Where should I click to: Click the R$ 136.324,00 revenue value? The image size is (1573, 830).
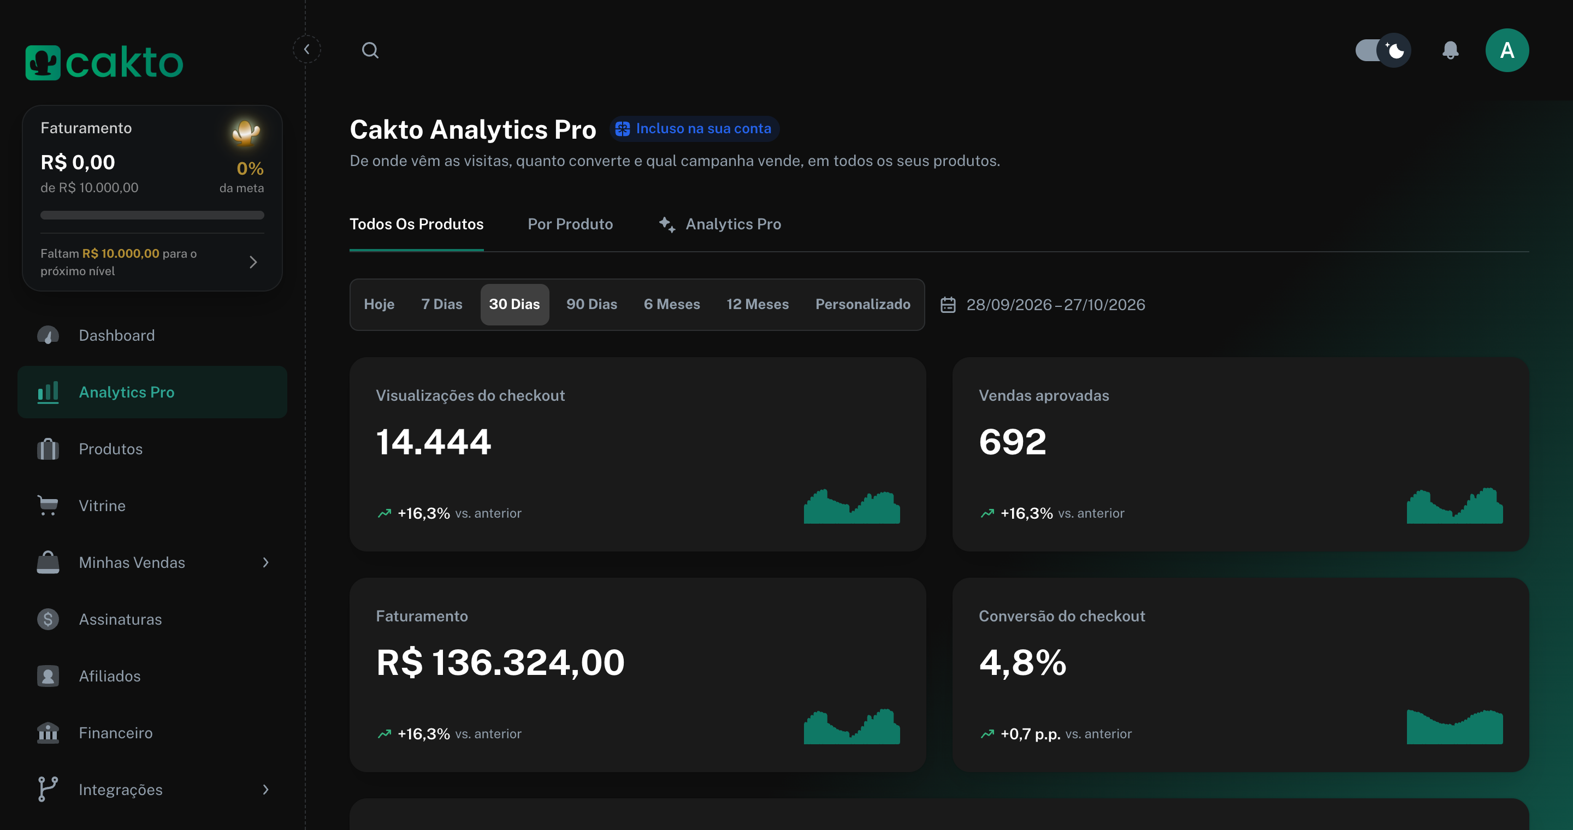[x=500, y=663]
